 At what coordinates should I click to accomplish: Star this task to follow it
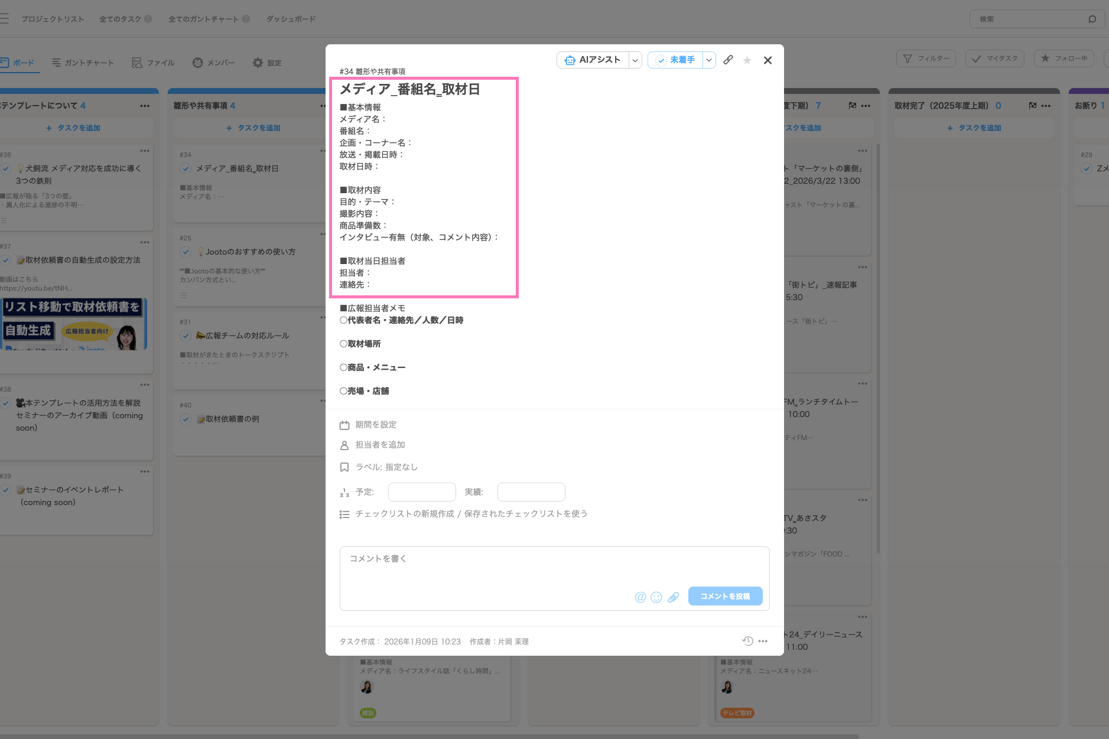747,60
